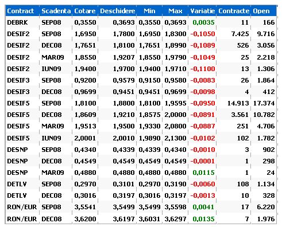The width and height of the screenshot is (282, 227).
Task: Click the Variatie column header
Action: click(202, 11)
